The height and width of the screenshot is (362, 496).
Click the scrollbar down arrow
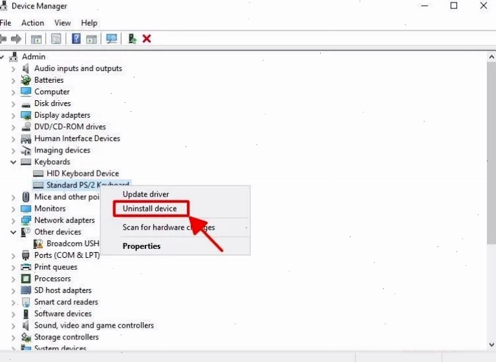pos(491,345)
